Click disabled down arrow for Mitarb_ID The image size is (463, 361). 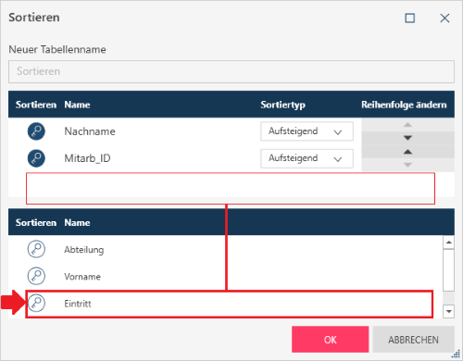(x=407, y=165)
